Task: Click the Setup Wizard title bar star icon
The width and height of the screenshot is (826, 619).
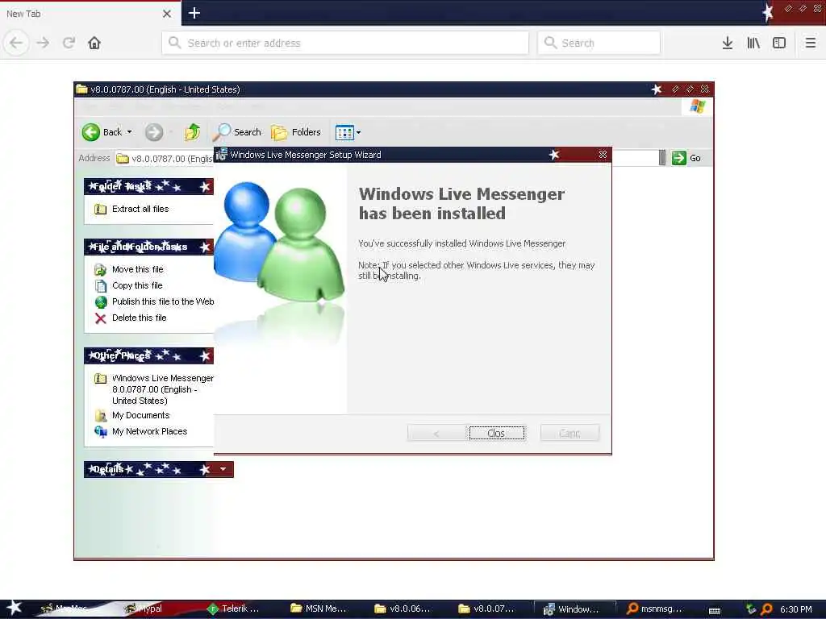Action: (554, 154)
